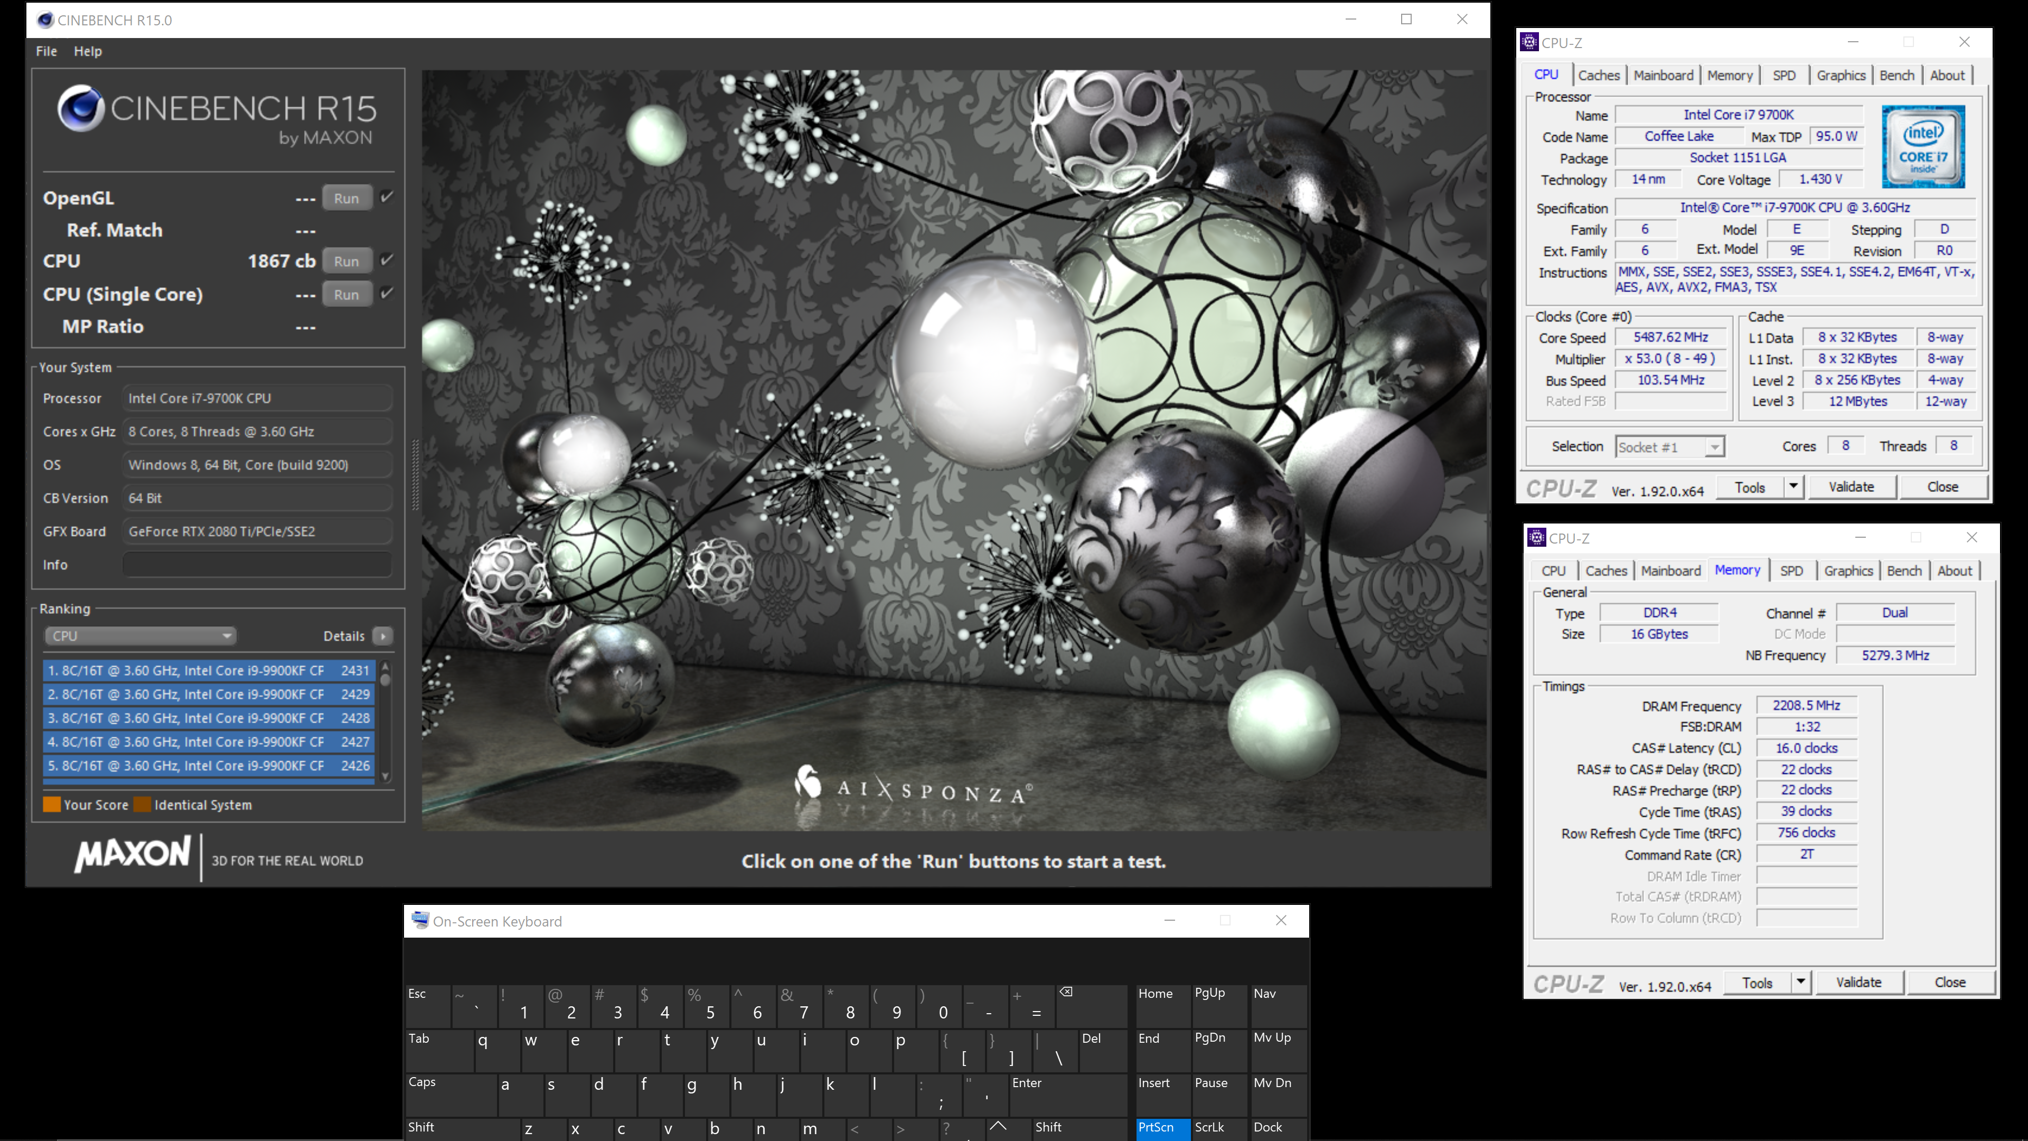Select ranking entry 1 with score 2431

[209, 670]
